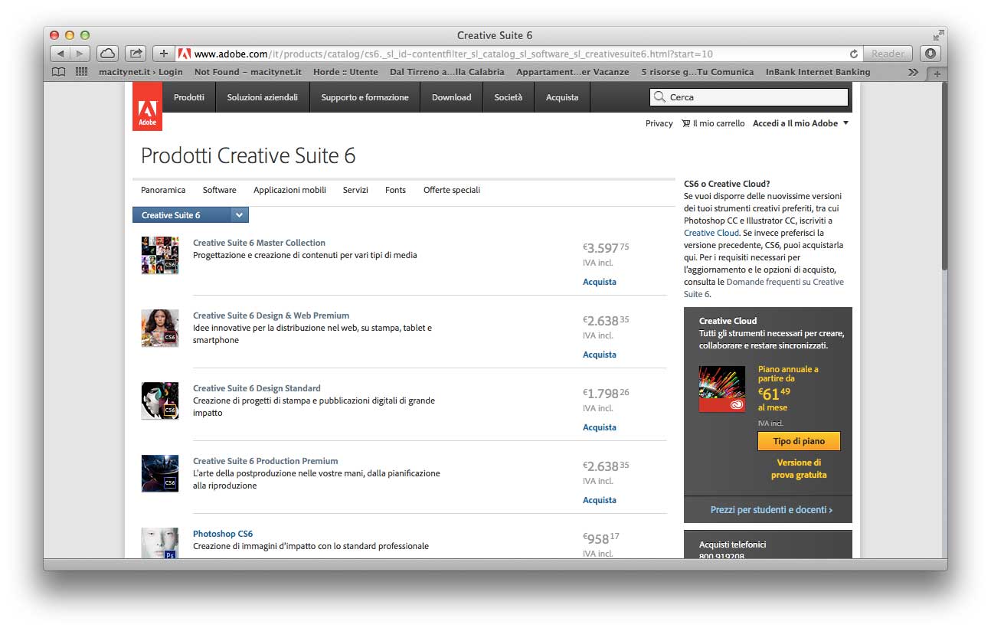Open Domande frequenti su Creative Suite 6
991x631 pixels.
[x=764, y=288]
